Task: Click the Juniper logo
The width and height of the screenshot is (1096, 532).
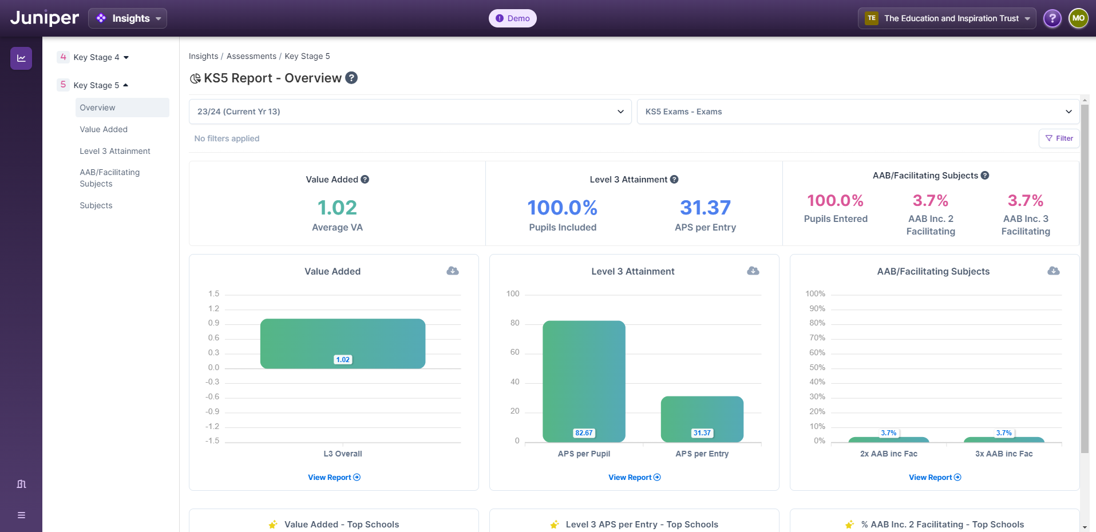Action: (x=45, y=18)
